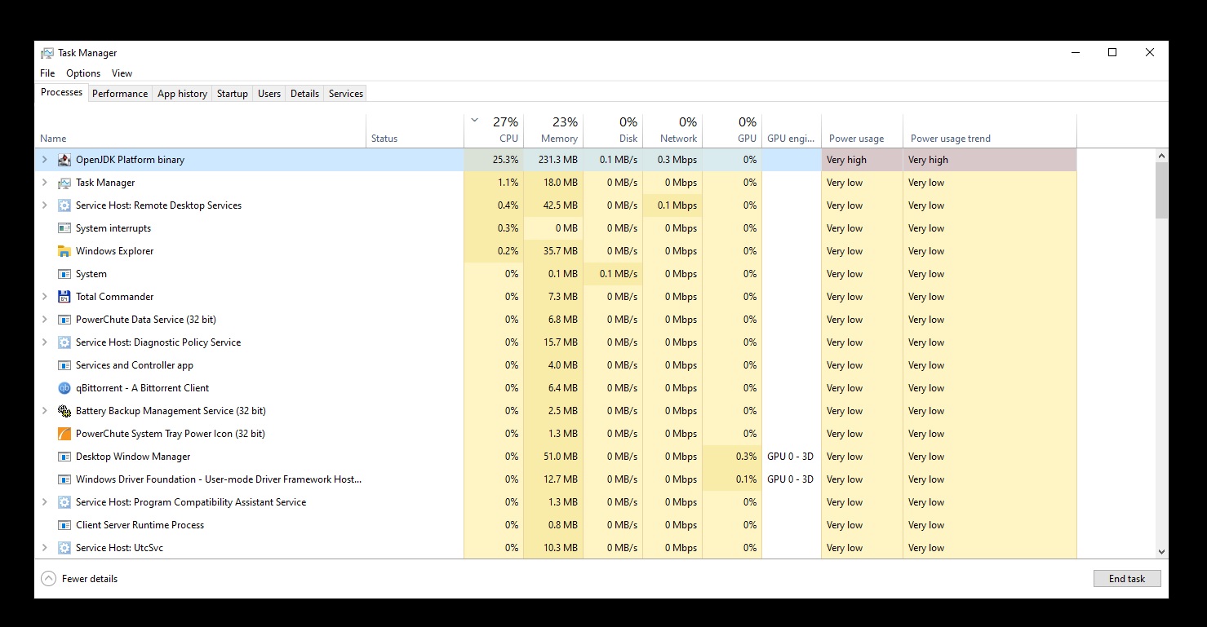Switch to the Startup tab
This screenshot has width=1207, height=627.
[x=233, y=94]
